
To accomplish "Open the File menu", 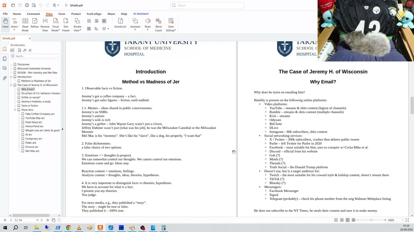I will click(5, 14).
